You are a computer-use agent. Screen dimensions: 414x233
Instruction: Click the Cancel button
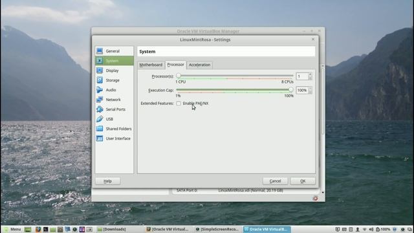[275, 181]
